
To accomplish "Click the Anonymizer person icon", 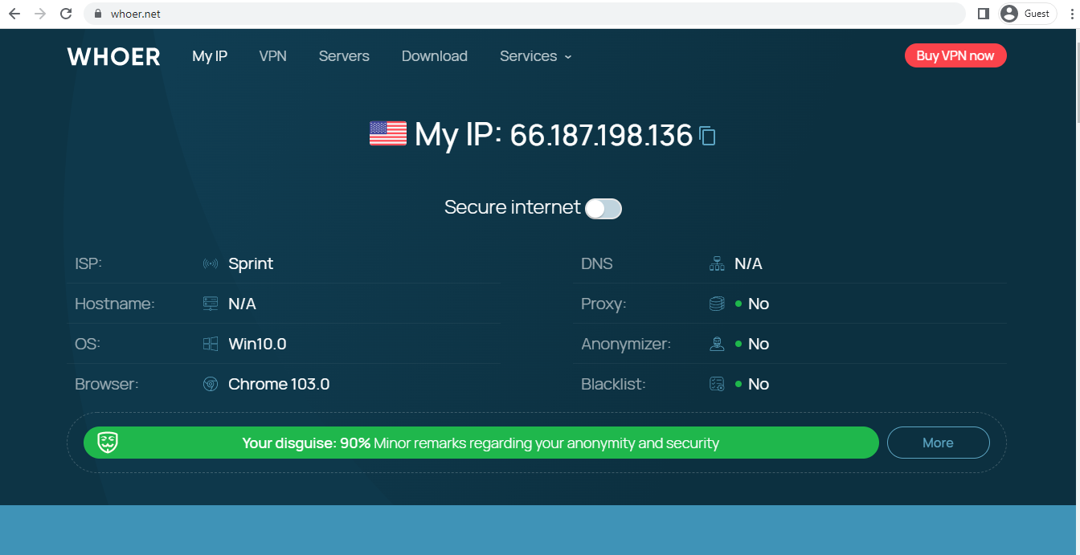I will click(717, 344).
